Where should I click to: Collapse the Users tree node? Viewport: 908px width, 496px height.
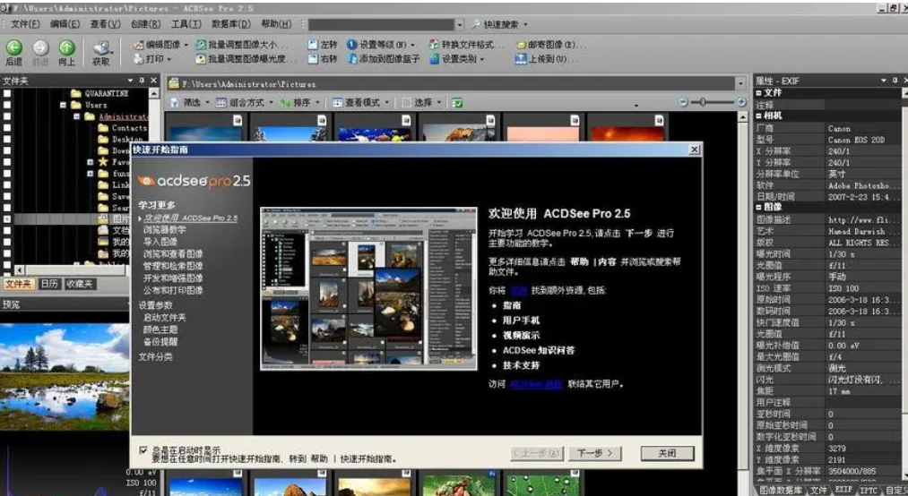point(63,106)
